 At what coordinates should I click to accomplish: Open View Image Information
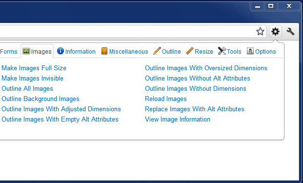point(178,119)
